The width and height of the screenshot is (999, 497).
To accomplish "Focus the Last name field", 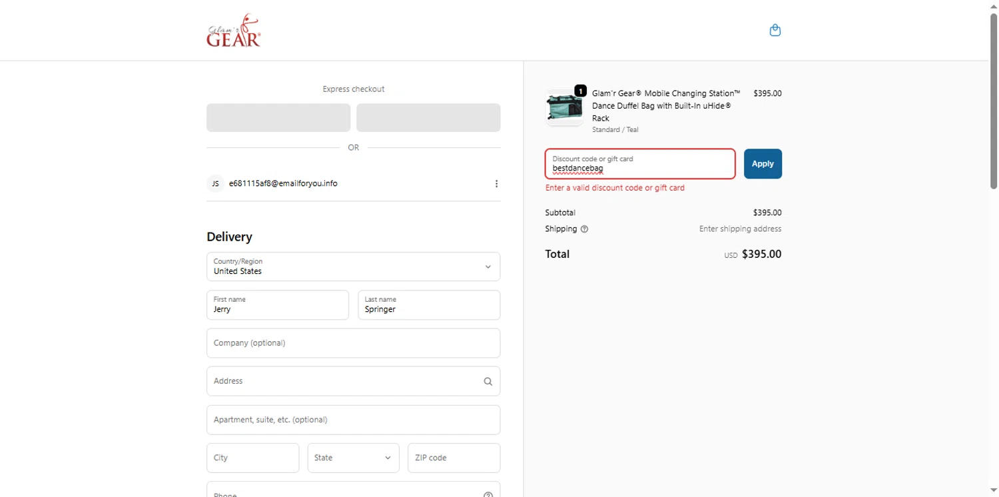I will [x=429, y=305].
